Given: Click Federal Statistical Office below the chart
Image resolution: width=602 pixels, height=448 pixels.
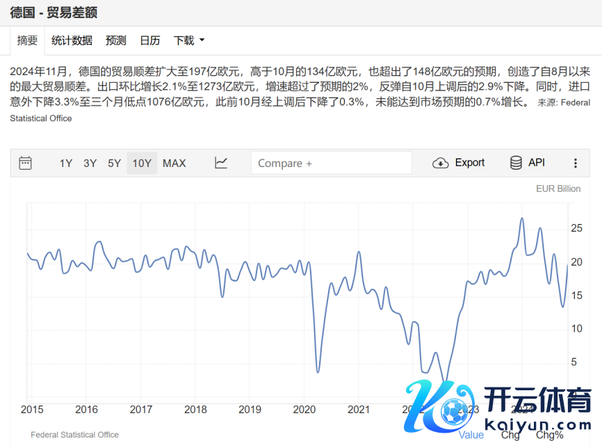Looking at the screenshot, I should pos(74,435).
